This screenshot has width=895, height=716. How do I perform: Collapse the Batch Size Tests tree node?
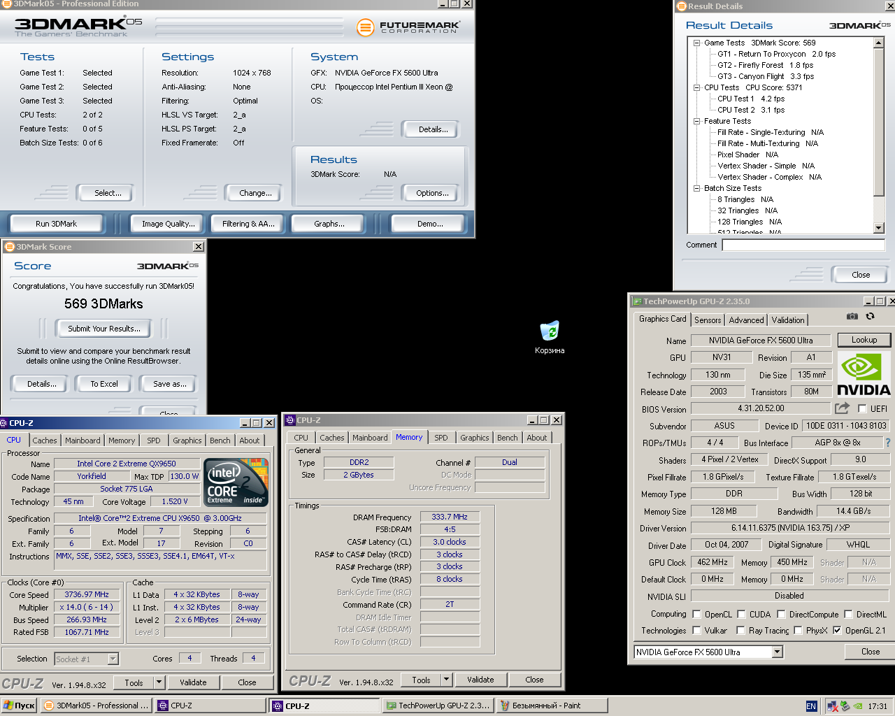[696, 188]
